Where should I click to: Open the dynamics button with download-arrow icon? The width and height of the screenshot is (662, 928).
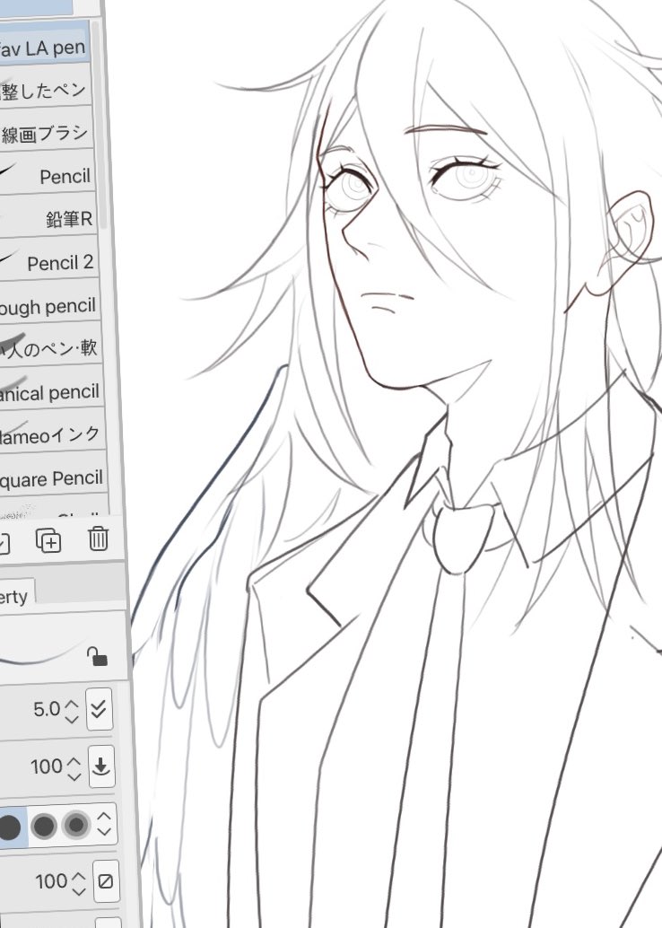pyautogui.click(x=101, y=766)
